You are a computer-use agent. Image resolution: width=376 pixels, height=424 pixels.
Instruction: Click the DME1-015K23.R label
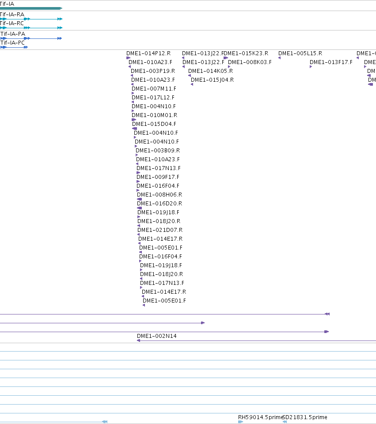[246, 53]
